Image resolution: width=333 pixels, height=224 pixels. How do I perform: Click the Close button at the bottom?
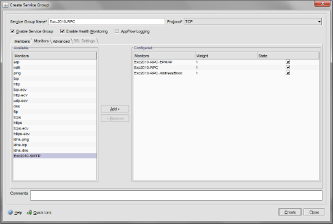click(314, 212)
